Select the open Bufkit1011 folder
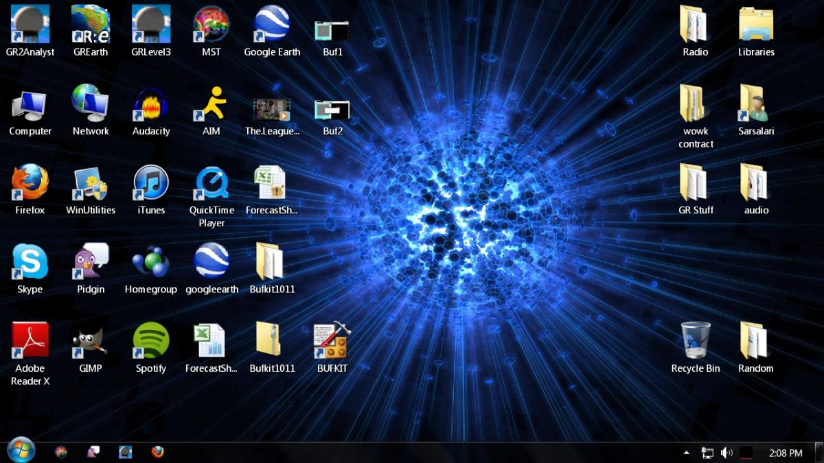 pyautogui.click(x=272, y=269)
